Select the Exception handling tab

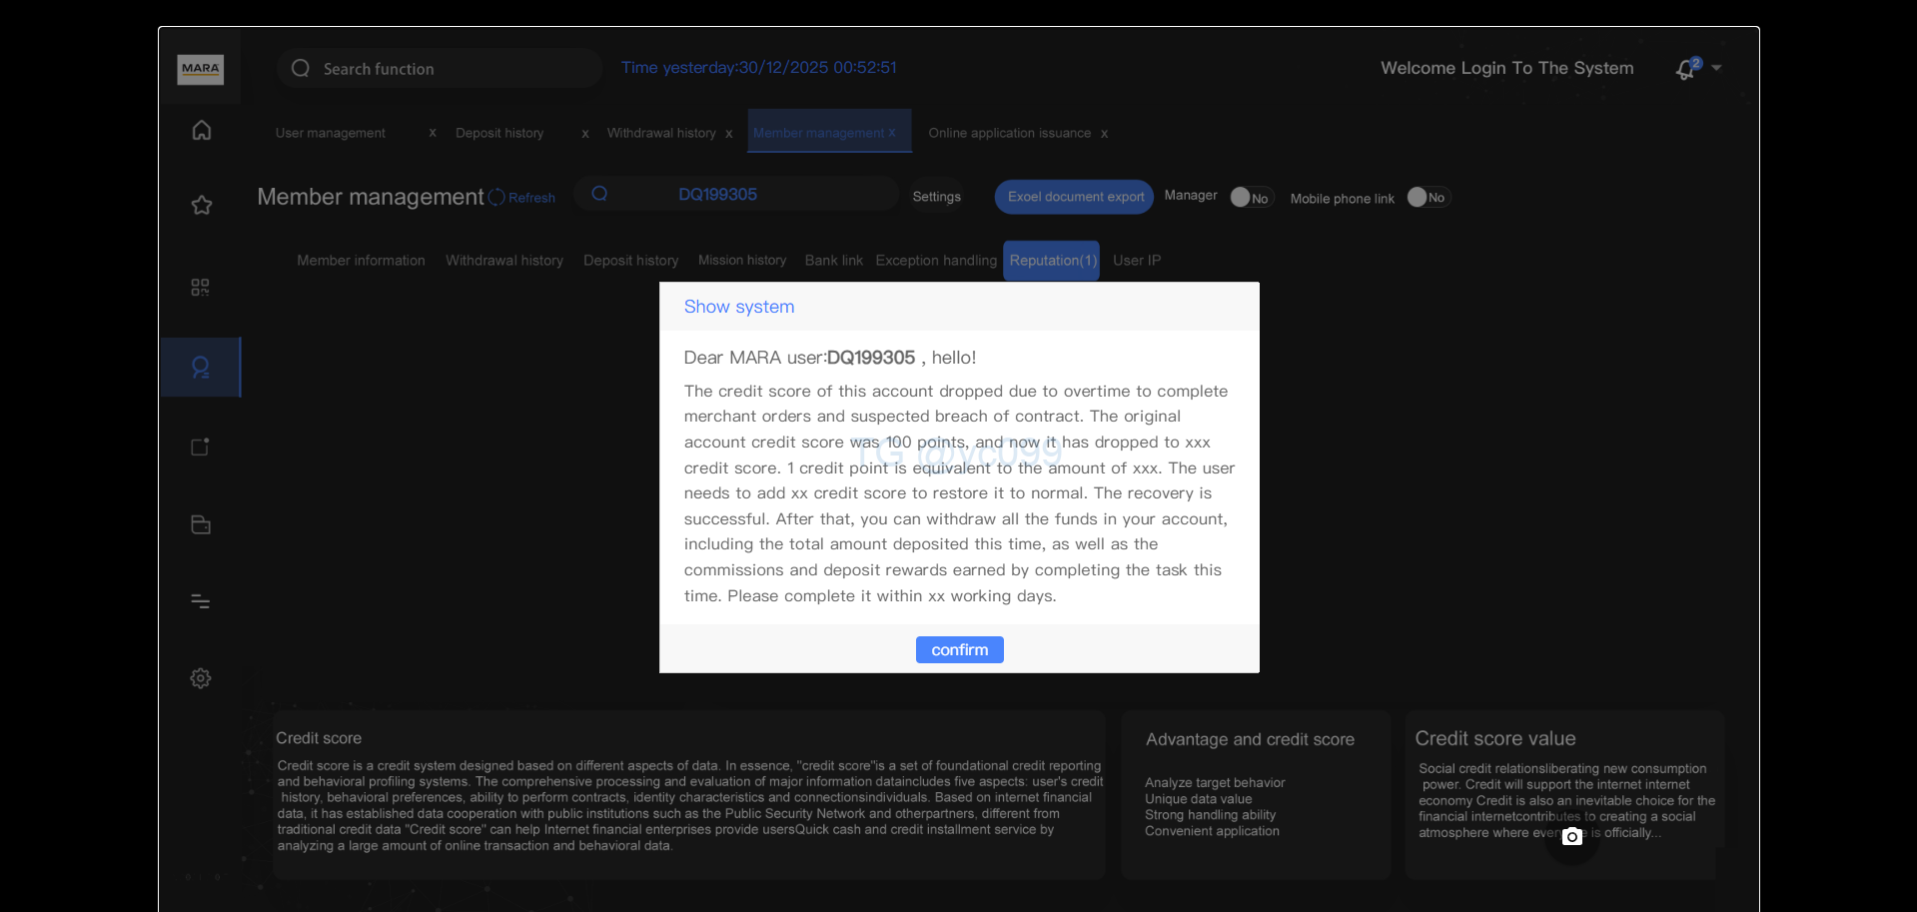pos(935,261)
